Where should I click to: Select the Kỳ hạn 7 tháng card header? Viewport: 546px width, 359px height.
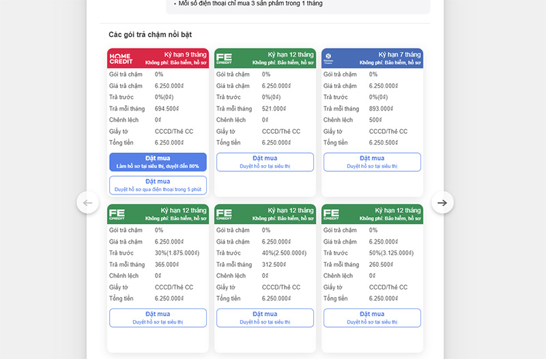[x=372, y=58]
